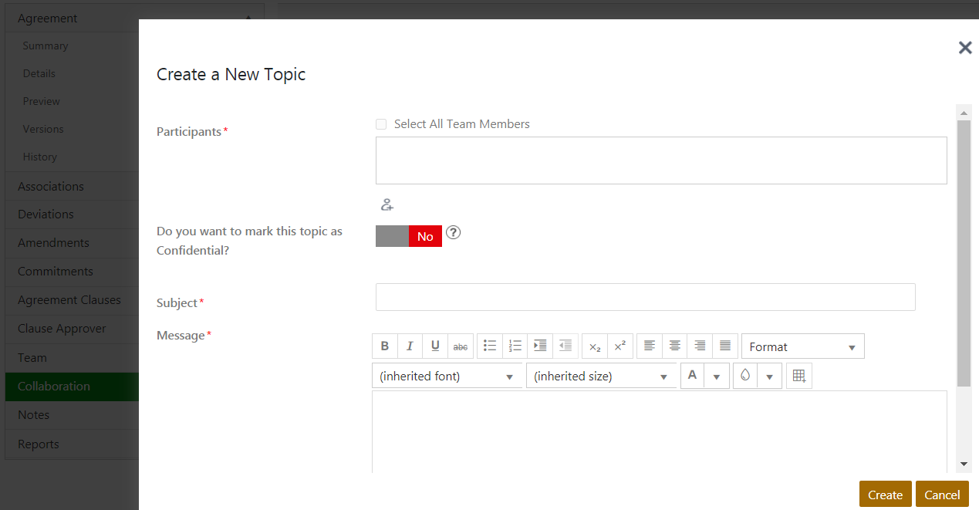
Task: Toggle bold formatting in message editor
Action: coord(384,346)
